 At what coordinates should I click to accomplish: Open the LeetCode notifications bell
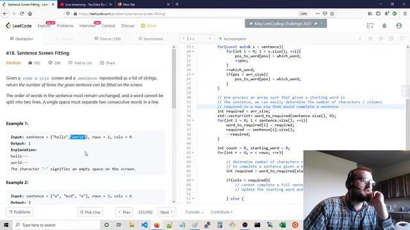384,26
